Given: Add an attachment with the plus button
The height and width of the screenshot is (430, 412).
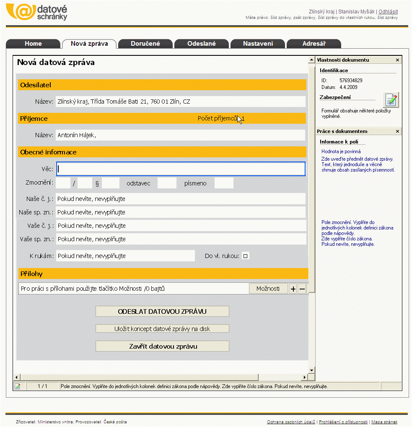Looking at the screenshot, I should click(293, 289).
